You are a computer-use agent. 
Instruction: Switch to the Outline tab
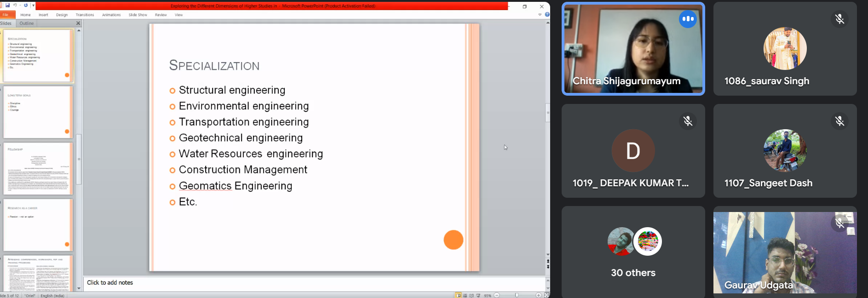[26, 23]
